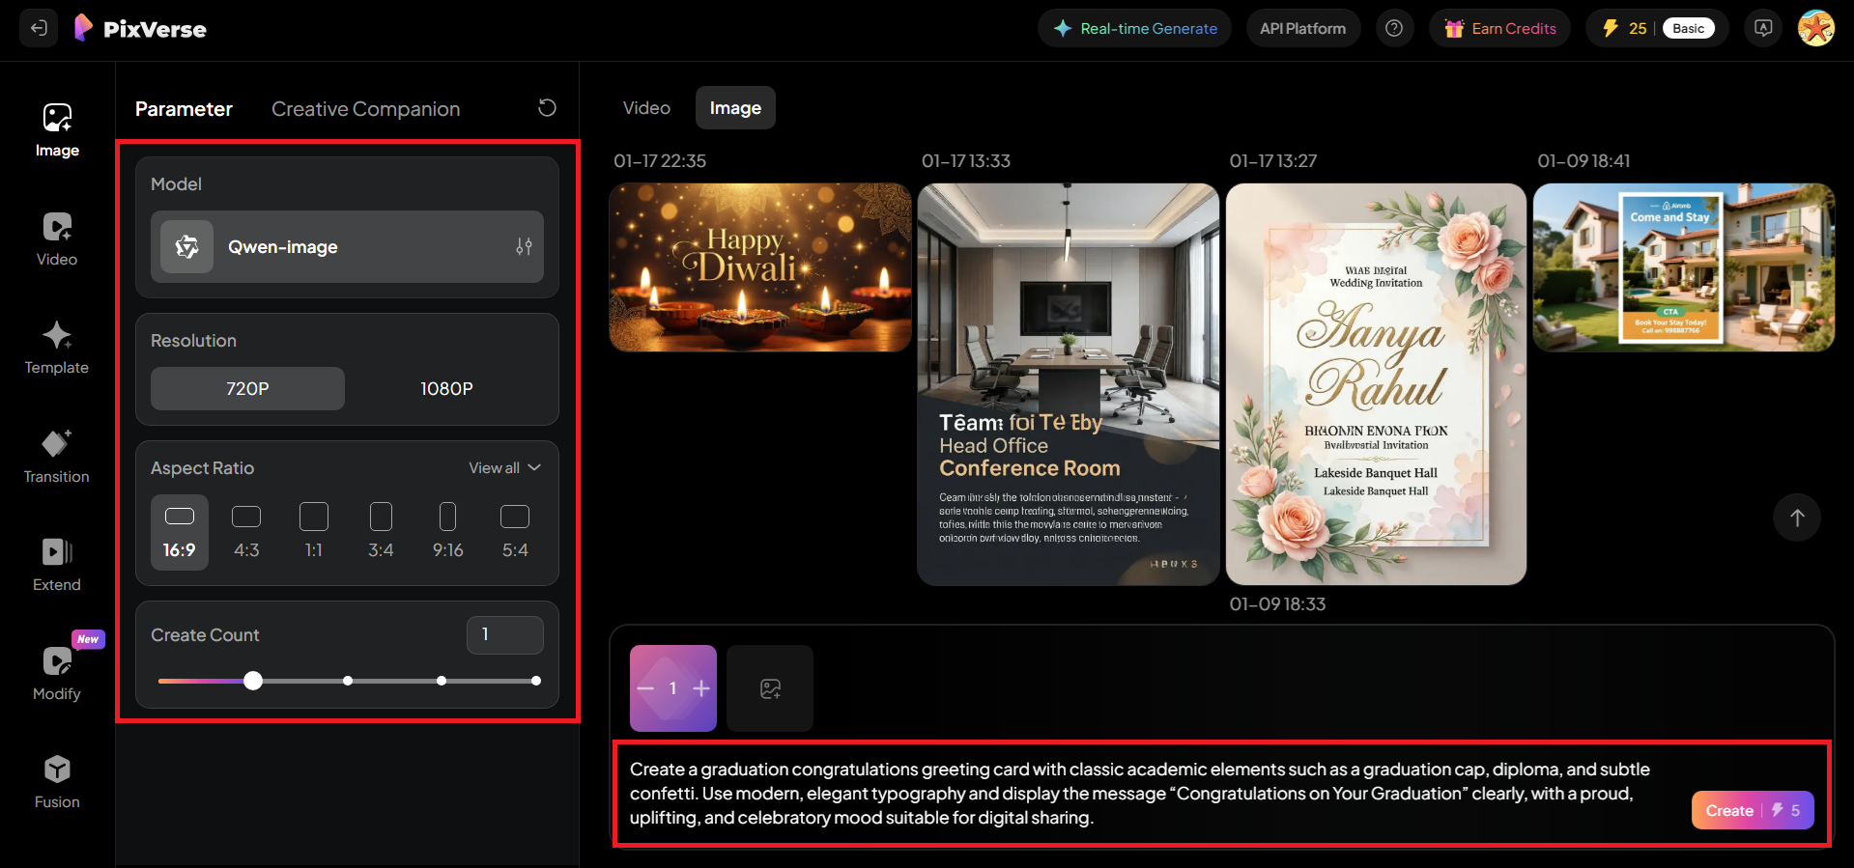1854x868 pixels.
Task: Set Create Count slider to second stop
Action: click(x=348, y=681)
